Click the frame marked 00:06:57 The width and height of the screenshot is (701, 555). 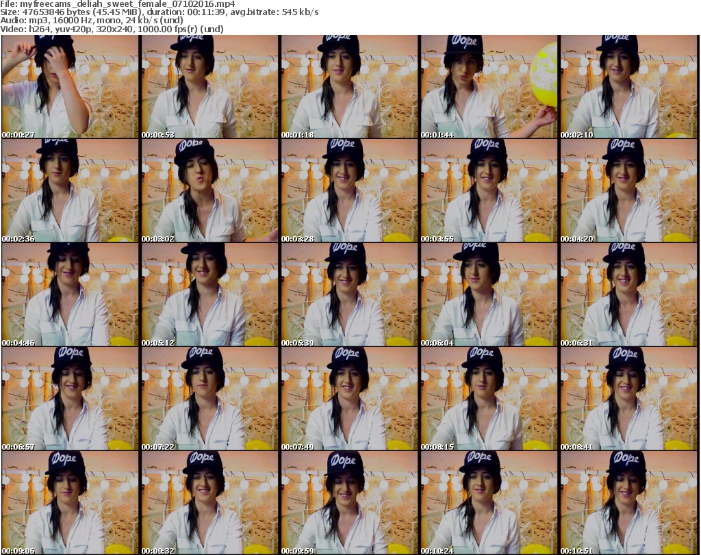coord(70,399)
